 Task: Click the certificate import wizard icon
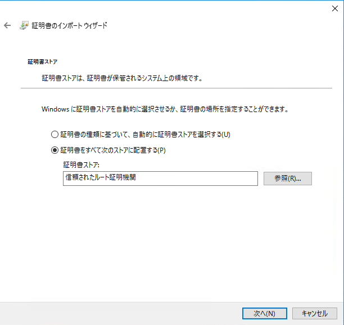point(24,25)
